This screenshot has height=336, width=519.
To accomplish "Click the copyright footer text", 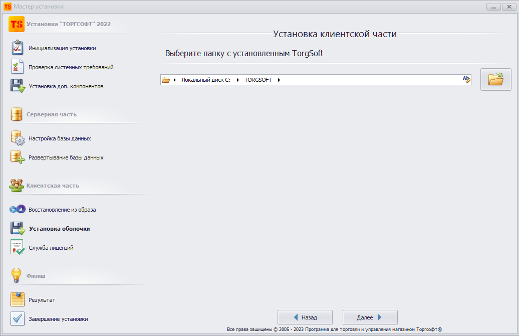I will point(334,329).
